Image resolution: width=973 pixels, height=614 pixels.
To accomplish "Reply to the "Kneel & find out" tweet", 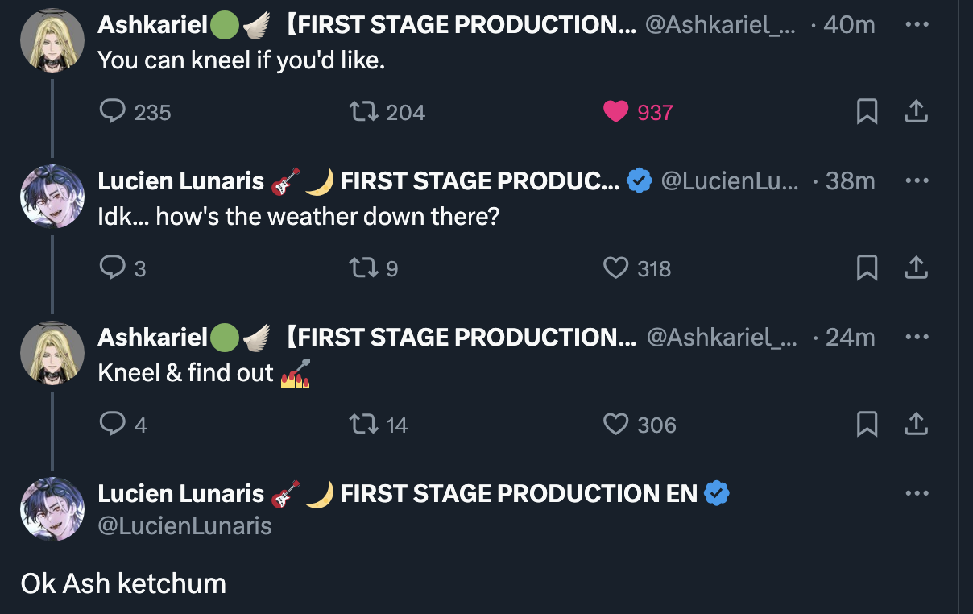I will [x=112, y=424].
